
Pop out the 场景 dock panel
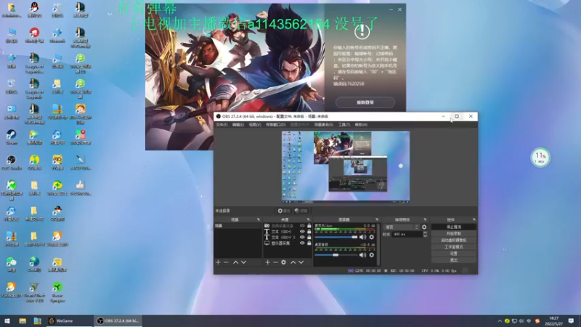(259, 219)
